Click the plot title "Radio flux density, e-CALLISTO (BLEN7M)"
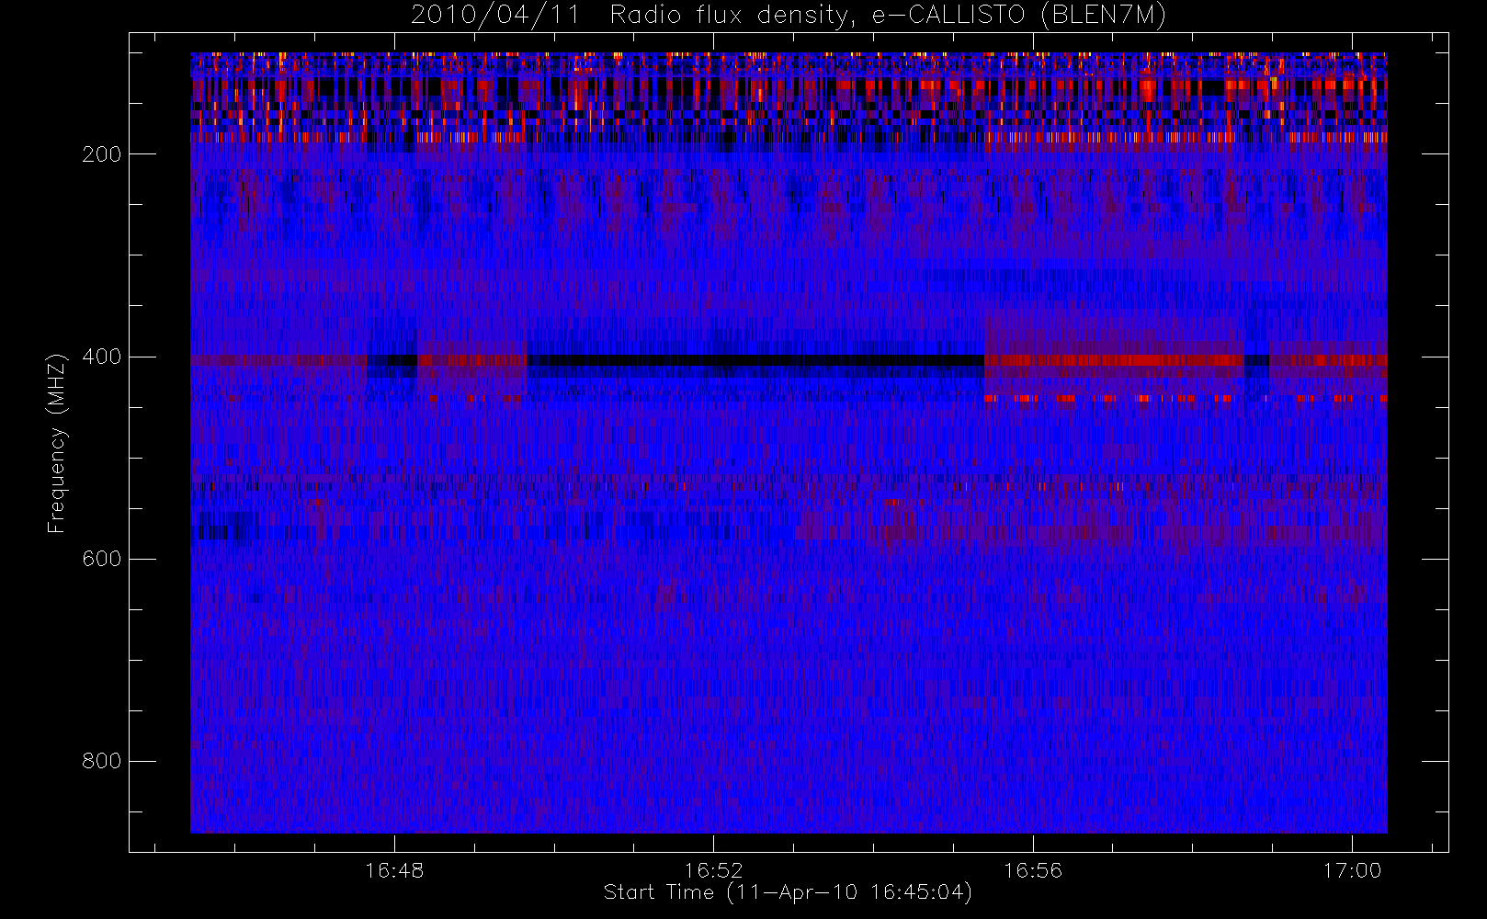Image resolution: width=1487 pixels, height=919 pixels. pos(888,16)
